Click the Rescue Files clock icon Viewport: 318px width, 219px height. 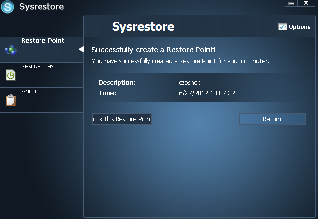[x=10, y=75]
